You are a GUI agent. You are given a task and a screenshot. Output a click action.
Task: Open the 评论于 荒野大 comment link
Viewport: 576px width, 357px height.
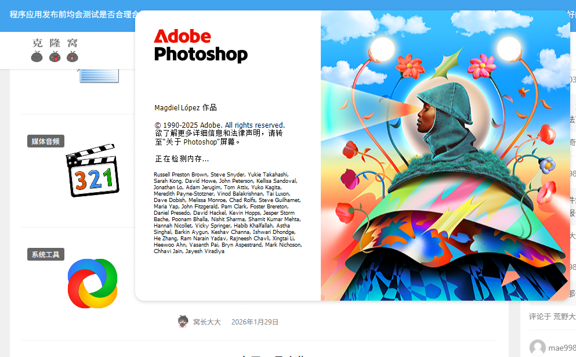coord(552,316)
